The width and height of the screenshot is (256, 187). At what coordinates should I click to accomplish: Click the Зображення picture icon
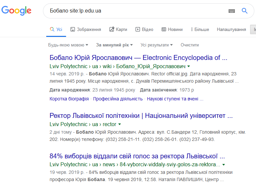(x=72, y=29)
